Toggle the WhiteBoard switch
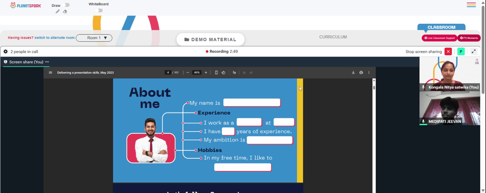The height and width of the screenshot is (193, 486). [x=99, y=11]
